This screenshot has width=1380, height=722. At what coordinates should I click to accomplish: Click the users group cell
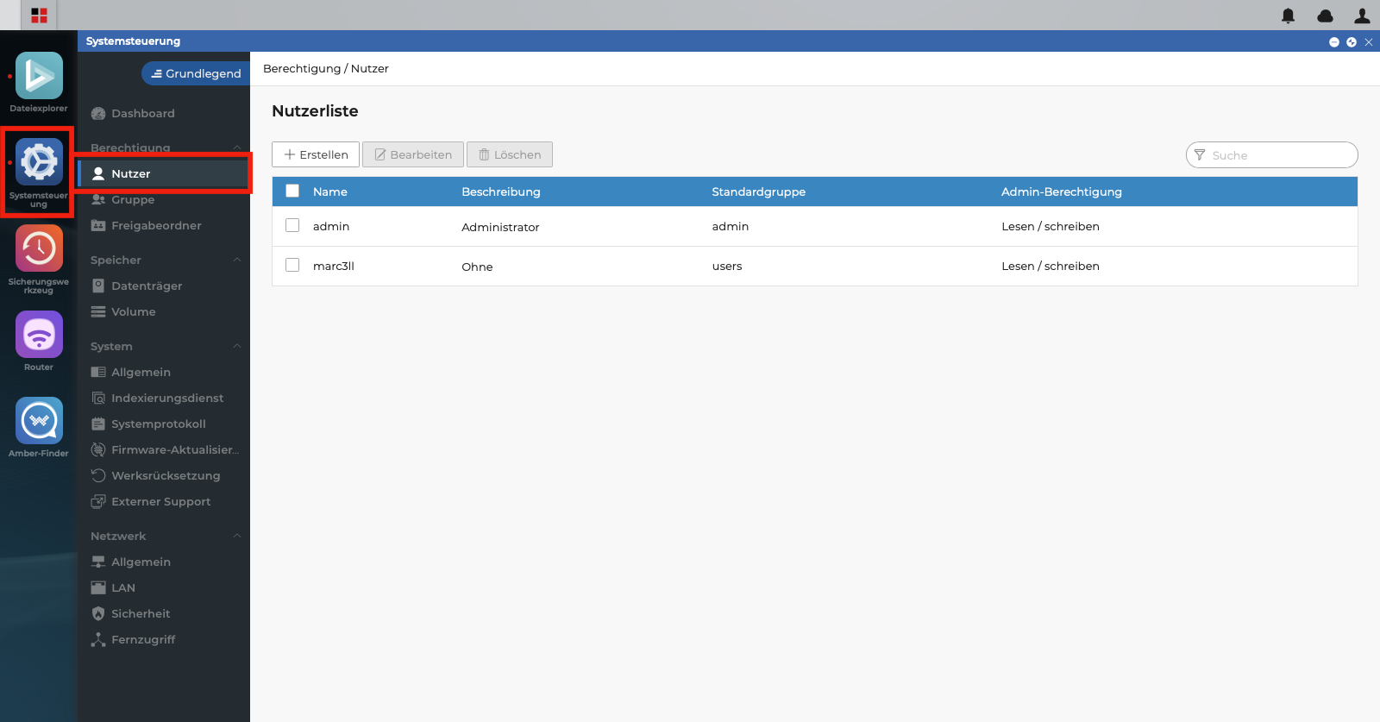(x=727, y=266)
